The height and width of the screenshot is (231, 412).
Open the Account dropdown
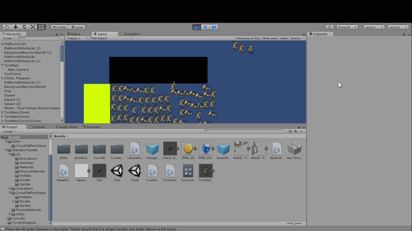pyautogui.click(x=347, y=27)
